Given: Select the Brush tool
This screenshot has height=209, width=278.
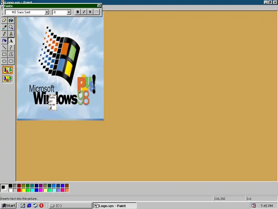Looking at the screenshot, I should pos(11,34).
